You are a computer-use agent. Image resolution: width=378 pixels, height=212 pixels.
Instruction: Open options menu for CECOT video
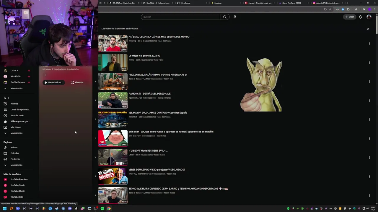click(x=369, y=44)
